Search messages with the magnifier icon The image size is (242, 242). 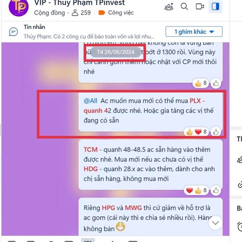click(184, 6)
